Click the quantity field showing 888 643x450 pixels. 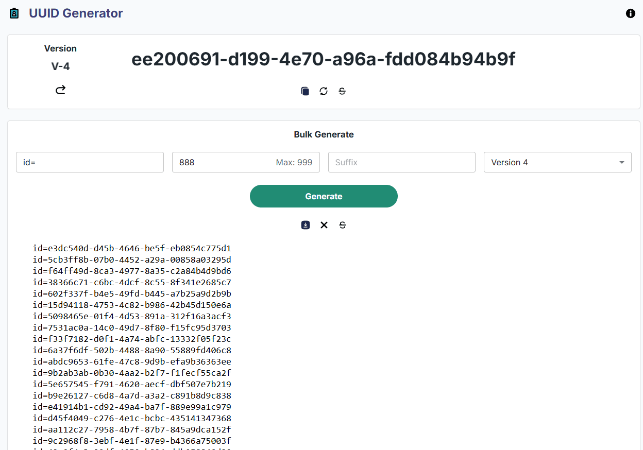pos(245,162)
